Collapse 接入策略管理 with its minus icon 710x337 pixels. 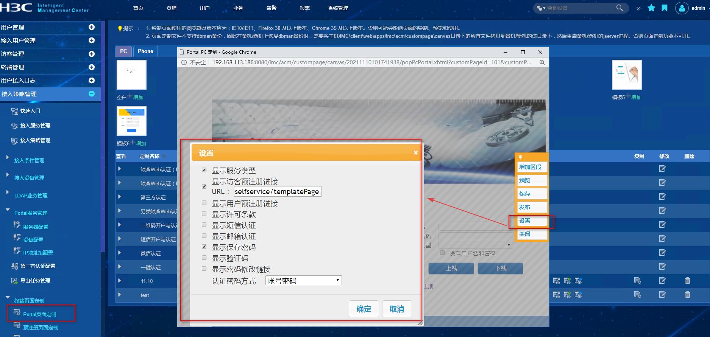pyautogui.click(x=92, y=94)
